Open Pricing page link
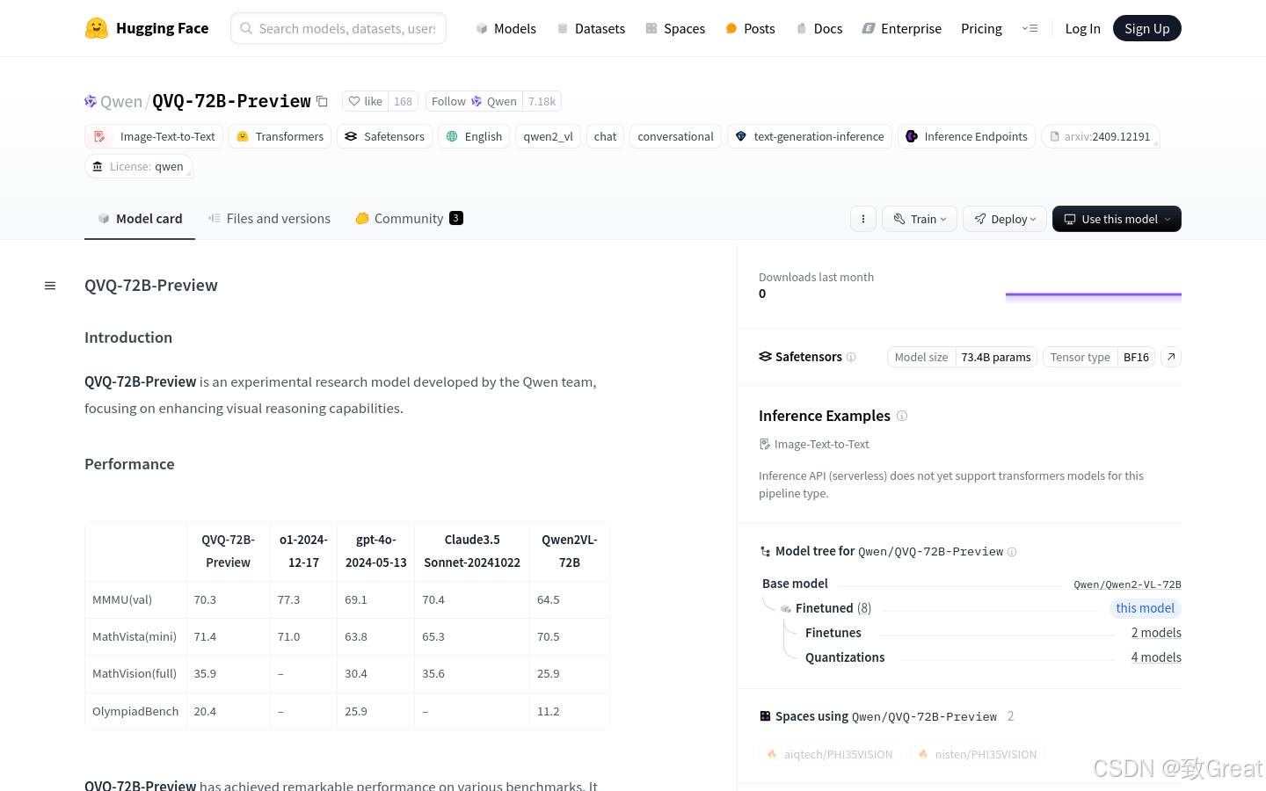 coord(981,28)
